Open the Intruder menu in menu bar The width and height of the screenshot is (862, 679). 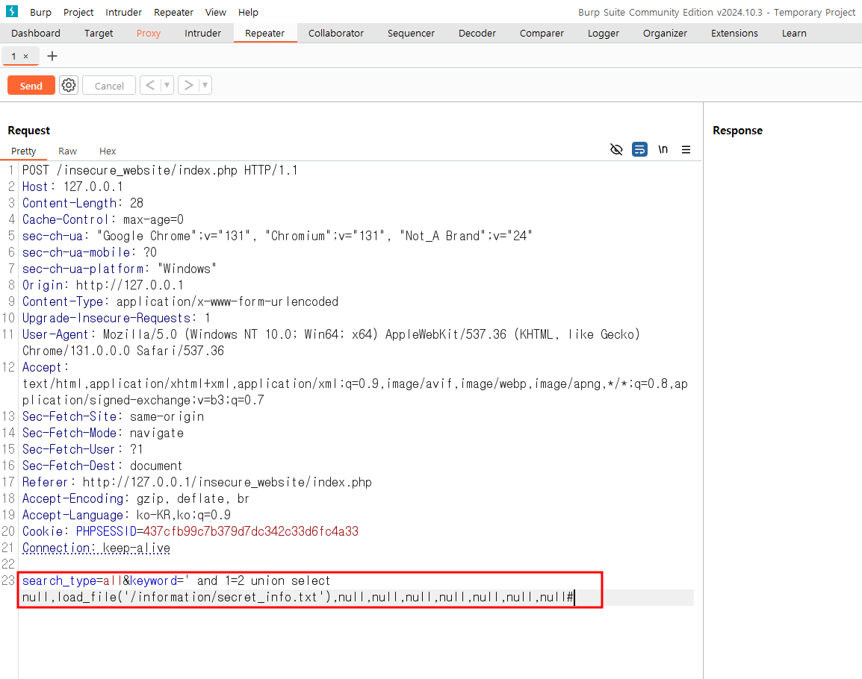pos(124,12)
